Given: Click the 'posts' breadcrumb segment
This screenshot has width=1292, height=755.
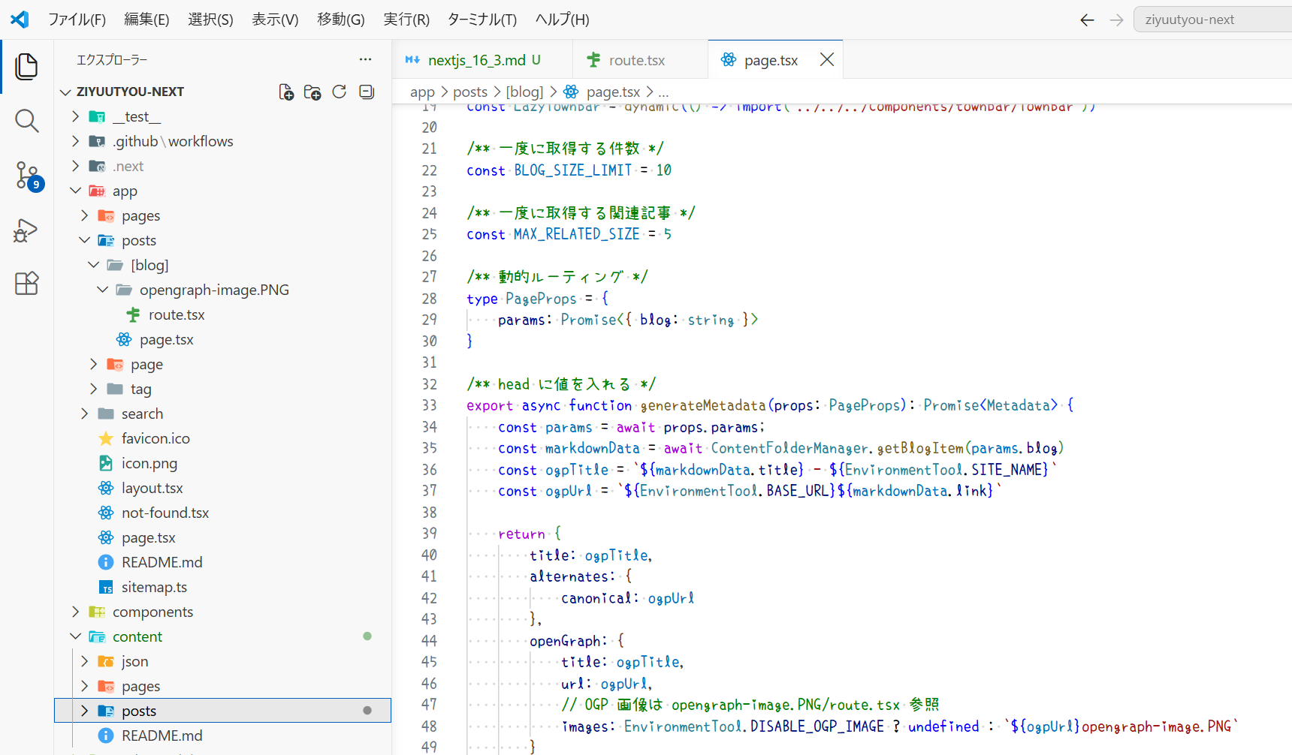Looking at the screenshot, I should (470, 92).
